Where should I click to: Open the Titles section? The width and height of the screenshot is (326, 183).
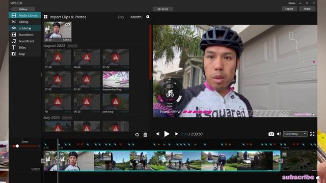pos(25,47)
